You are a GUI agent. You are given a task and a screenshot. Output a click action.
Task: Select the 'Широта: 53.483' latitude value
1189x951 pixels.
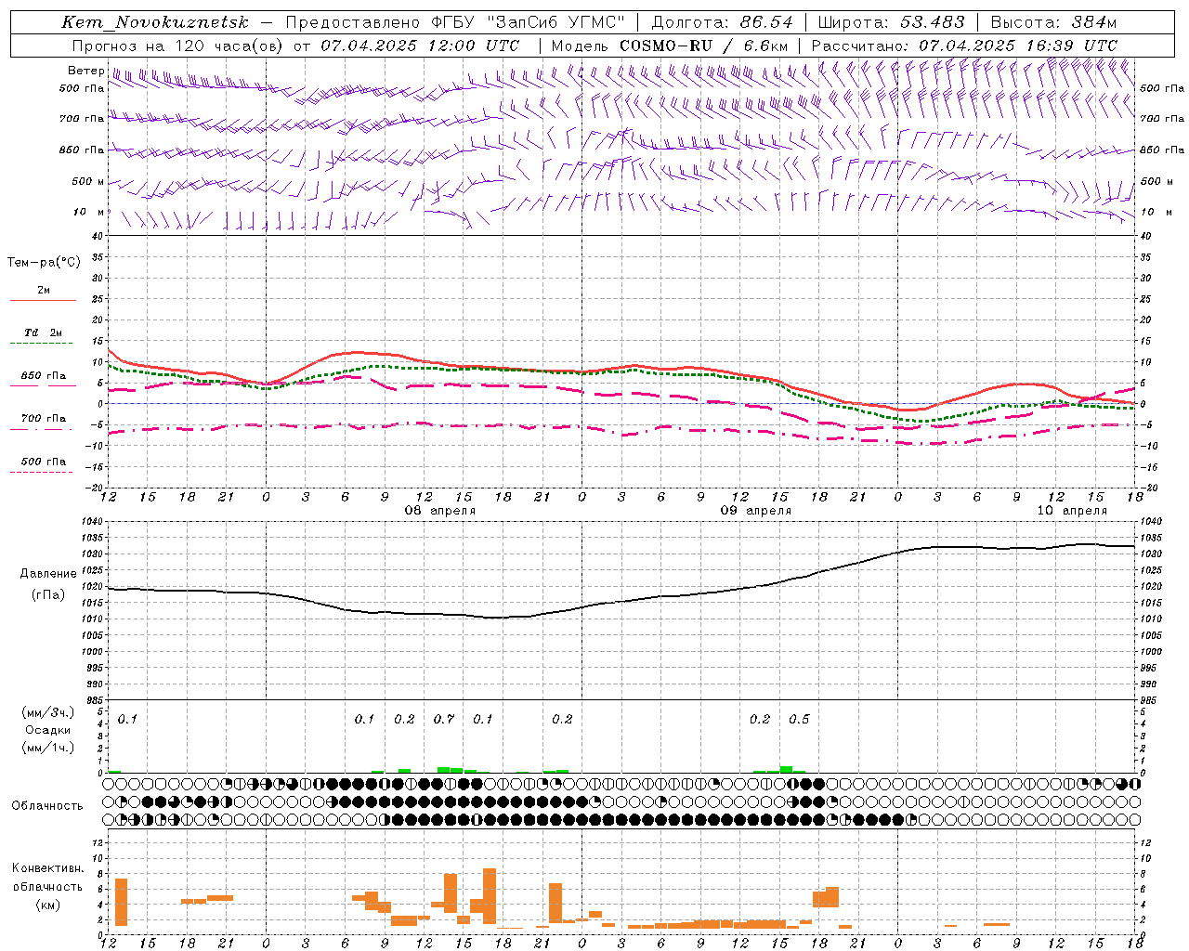pos(892,22)
